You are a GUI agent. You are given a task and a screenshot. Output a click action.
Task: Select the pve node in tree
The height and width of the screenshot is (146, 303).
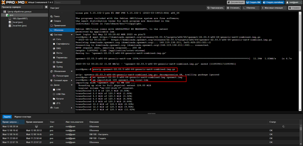point(12,15)
